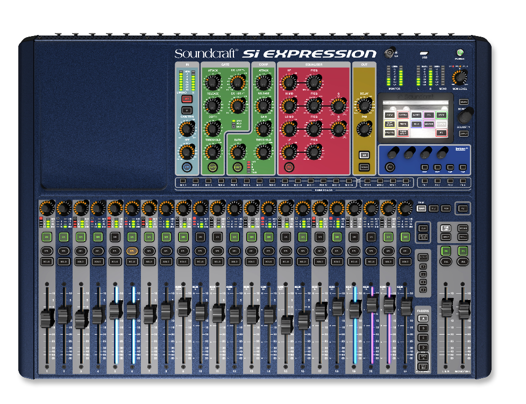The height and width of the screenshot is (404, 526).
Task: Toggle the blue HPF in/out button
Action: (x=187, y=167)
